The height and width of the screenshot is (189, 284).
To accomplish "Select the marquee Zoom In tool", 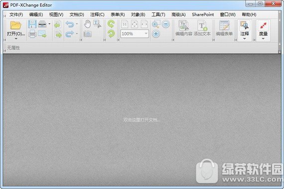I will (156, 24).
